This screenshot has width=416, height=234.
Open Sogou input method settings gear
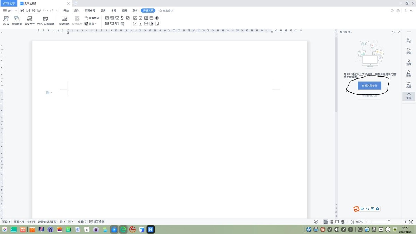378,209
